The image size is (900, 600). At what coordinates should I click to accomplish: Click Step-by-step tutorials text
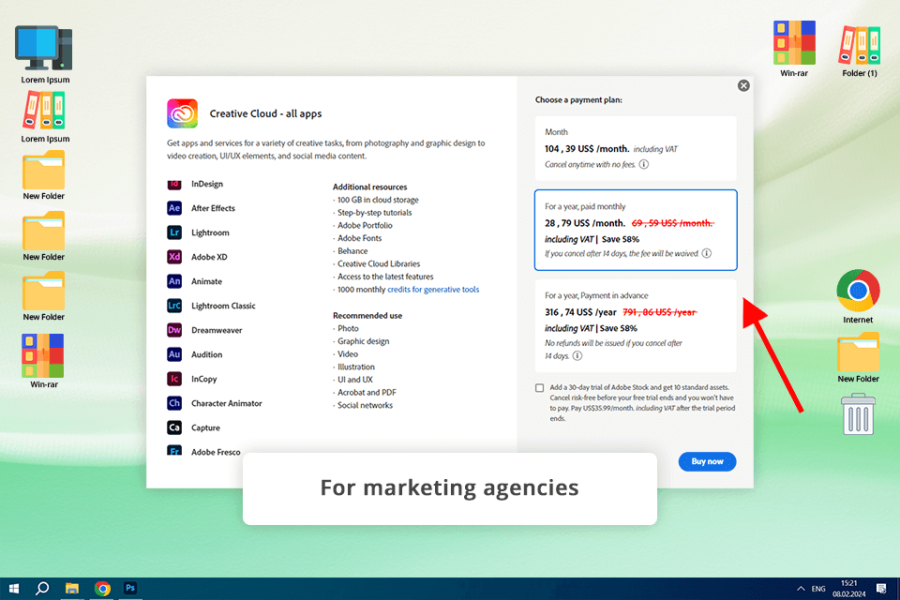[x=375, y=213]
